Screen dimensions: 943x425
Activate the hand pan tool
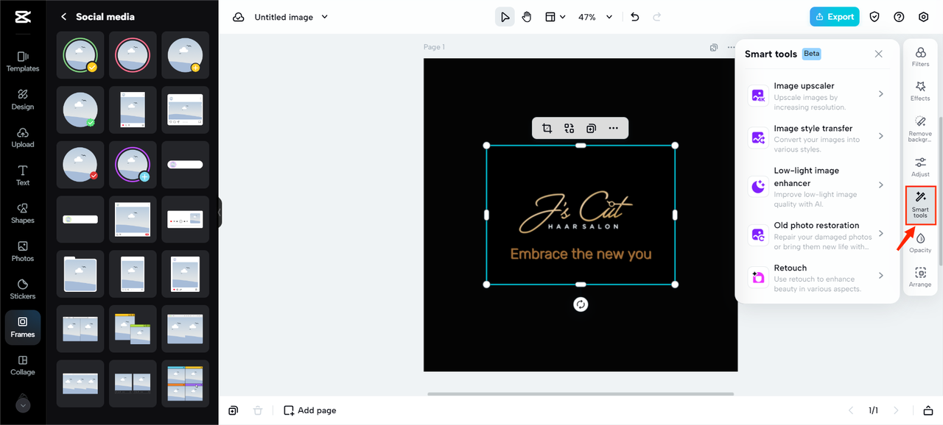[527, 17]
